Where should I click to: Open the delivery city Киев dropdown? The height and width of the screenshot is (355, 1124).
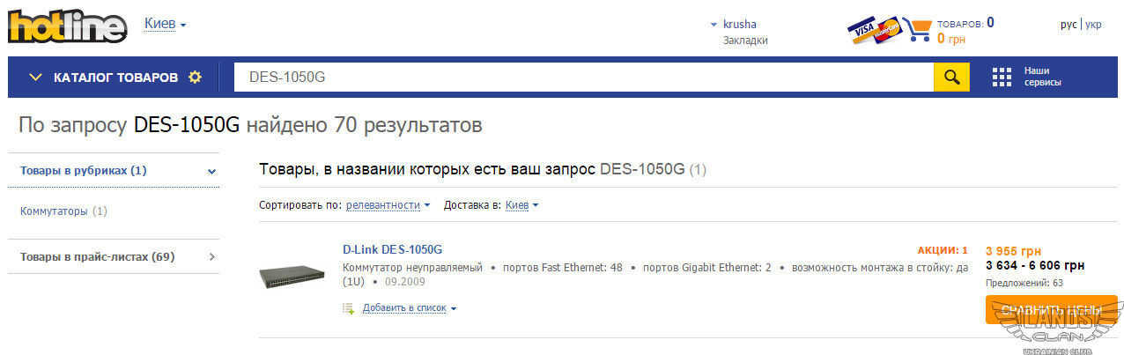click(521, 205)
